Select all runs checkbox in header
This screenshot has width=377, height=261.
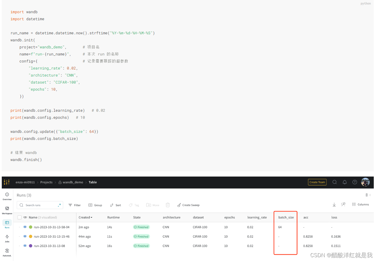19,217
